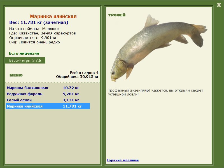
Task: Select the highlighted Маринка илийская list row
Action: [48, 106]
